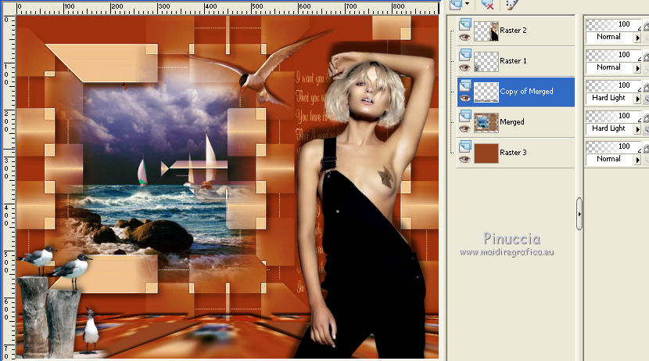Click the Edit Selection icon
The height and width of the screenshot is (361, 649).
click(x=512, y=5)
